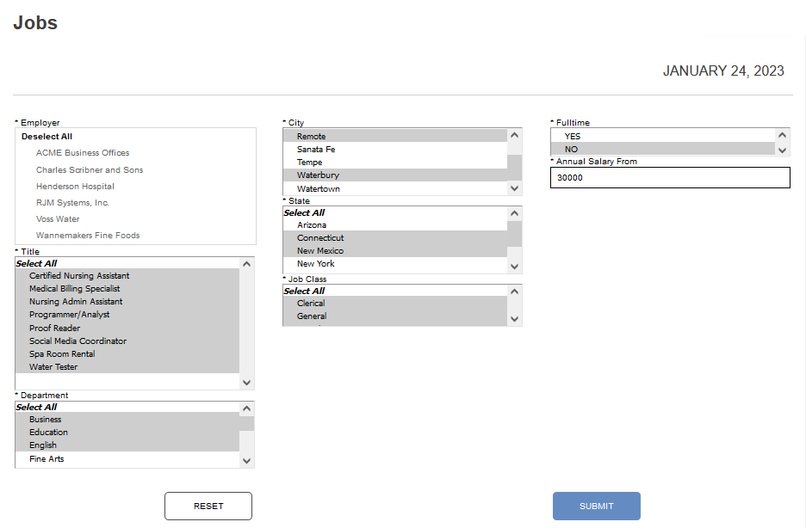
Task: Choose Henderson Hospital in Employer list
Action: tap(75, 187)
